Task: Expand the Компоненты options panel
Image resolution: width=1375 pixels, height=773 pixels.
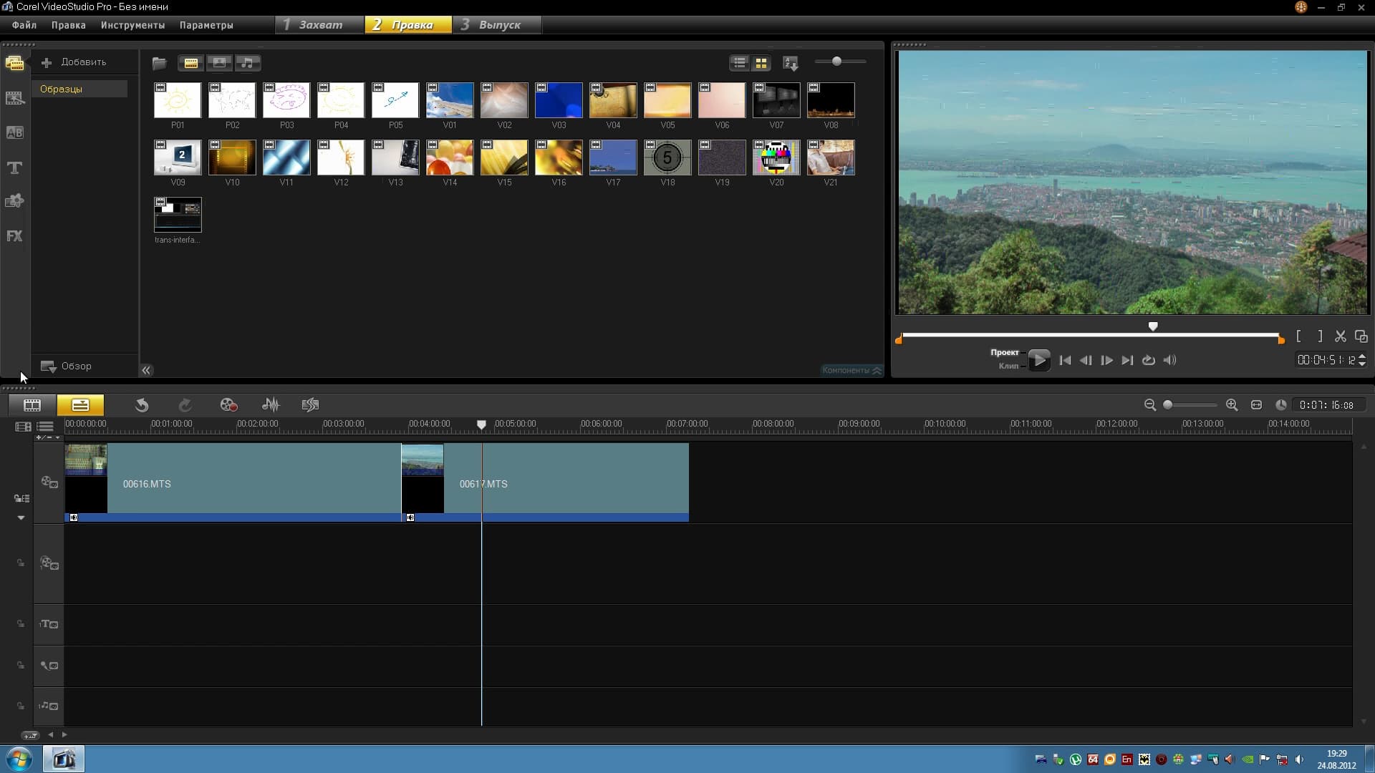Action: 851,370
